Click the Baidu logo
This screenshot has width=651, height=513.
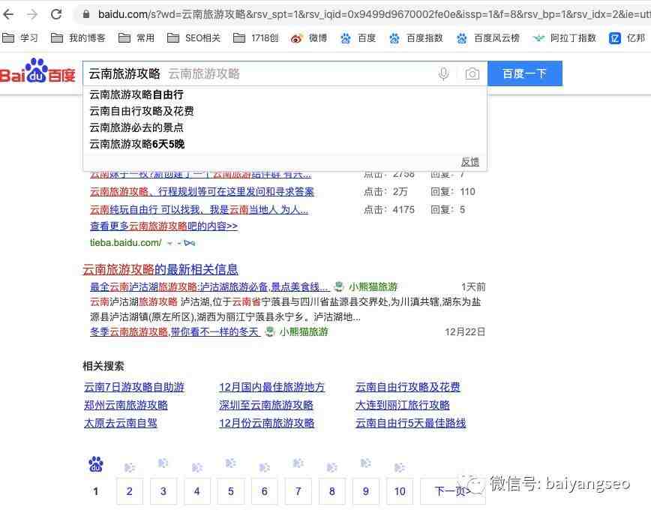37,73
